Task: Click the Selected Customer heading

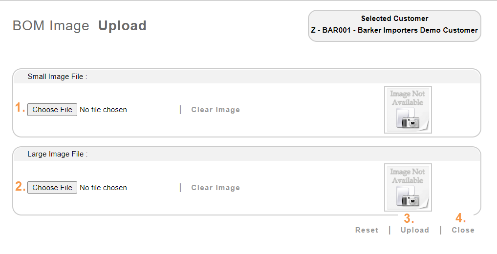Action: pyautogui.click(x=394, y=19)
